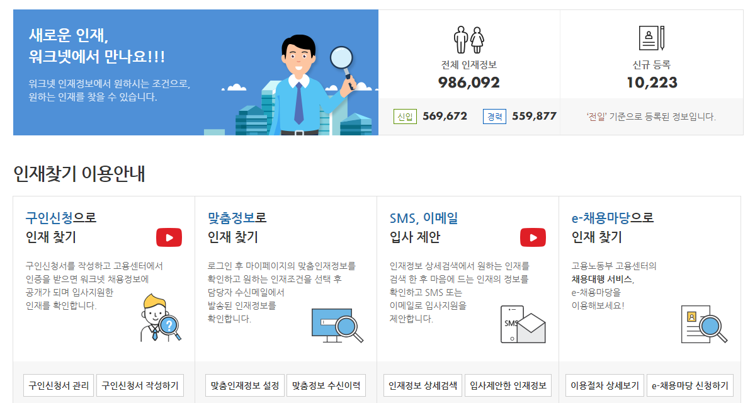Click the SMS, 이메일 입사 제안 heading
The width and height of the screenshot is (755, 403).
coord(424,227)
